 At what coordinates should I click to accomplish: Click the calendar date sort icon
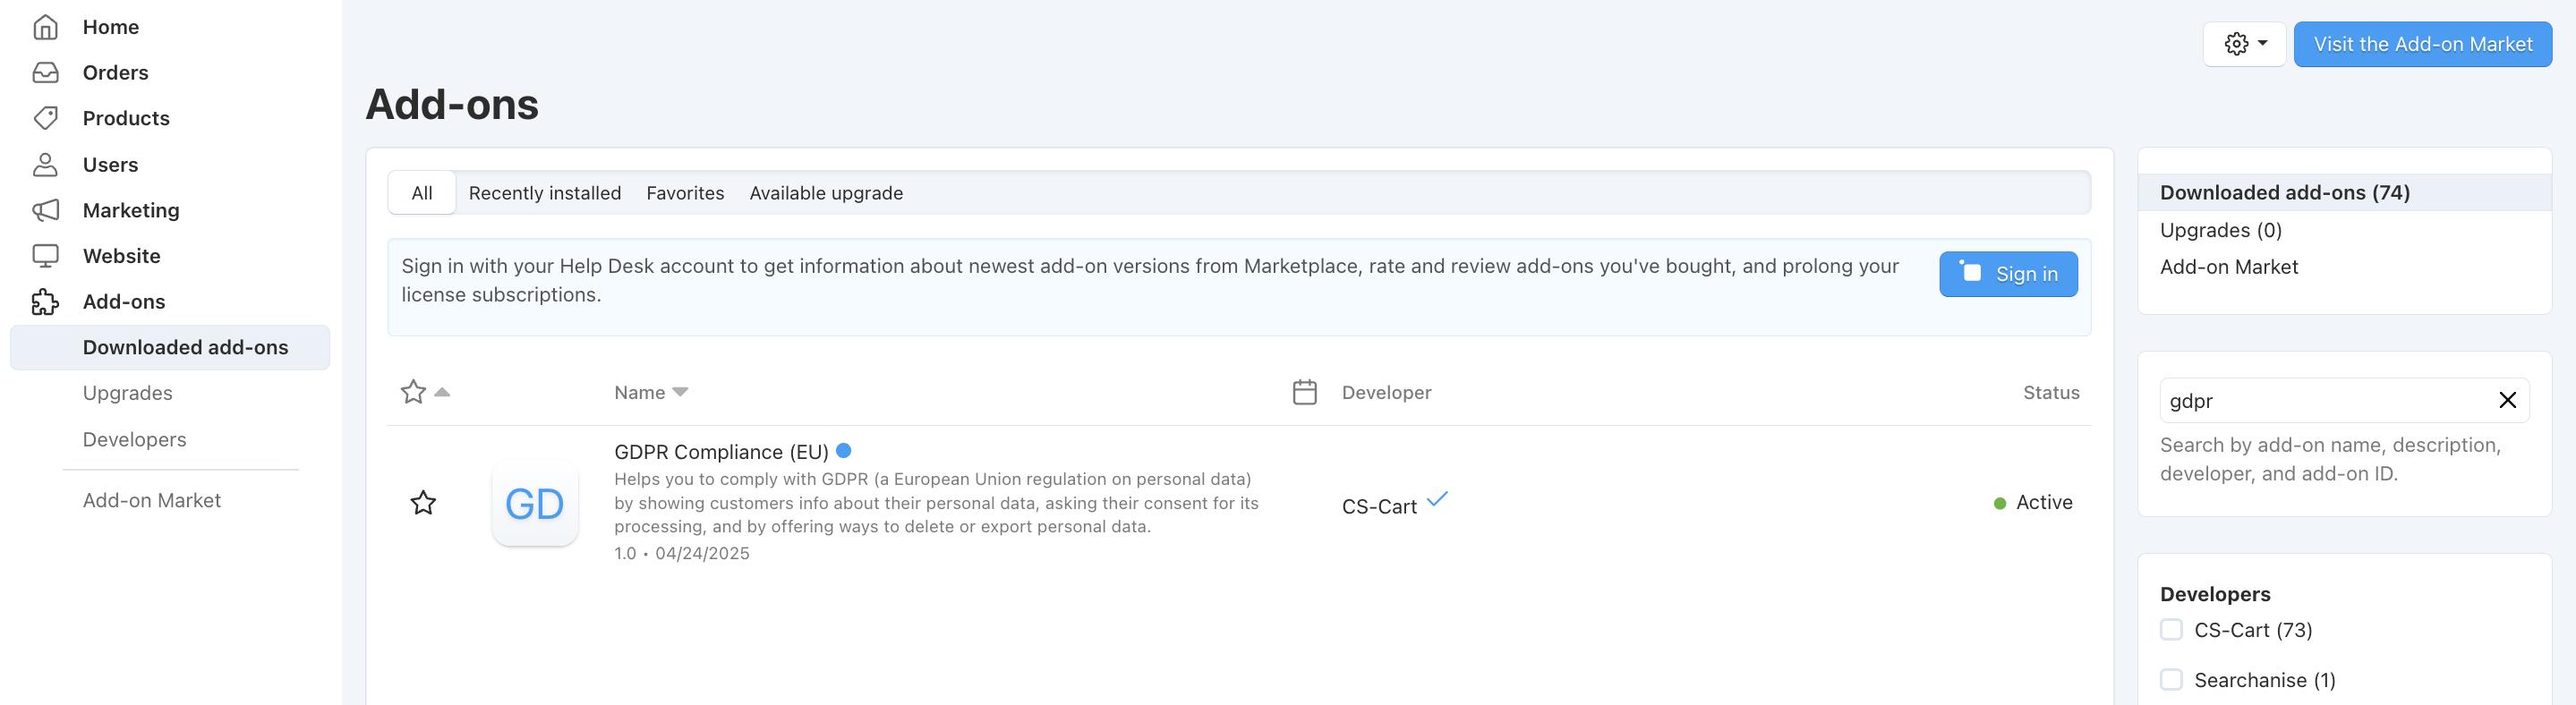pyautogui.click(x=1304, y=392)
